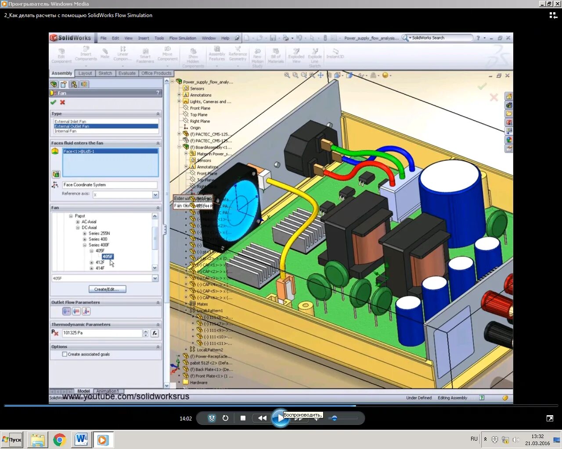Turn on shuffle in the media player
Screen dimensions: 562x449
pyautogui.click(x=212, y=418)
